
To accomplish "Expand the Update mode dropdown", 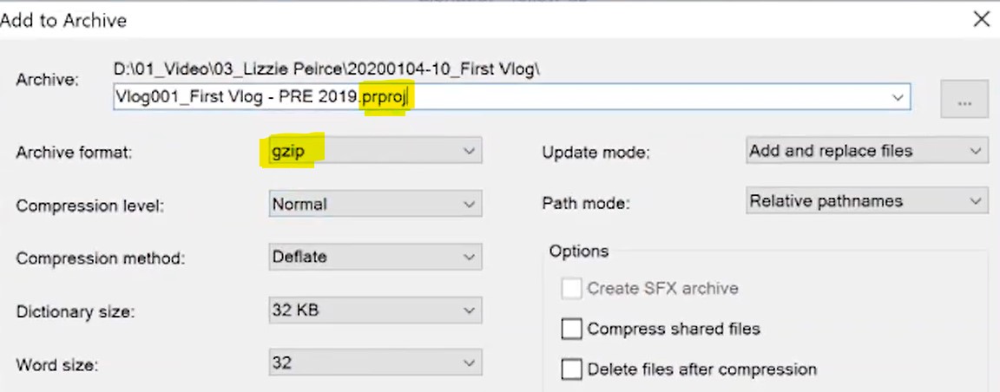I will pos(866,151).
